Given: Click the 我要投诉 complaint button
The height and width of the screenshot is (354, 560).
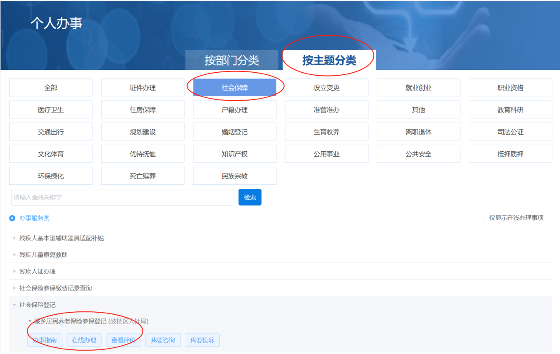Looking at the screenshot, I should [x=202, y=340].
